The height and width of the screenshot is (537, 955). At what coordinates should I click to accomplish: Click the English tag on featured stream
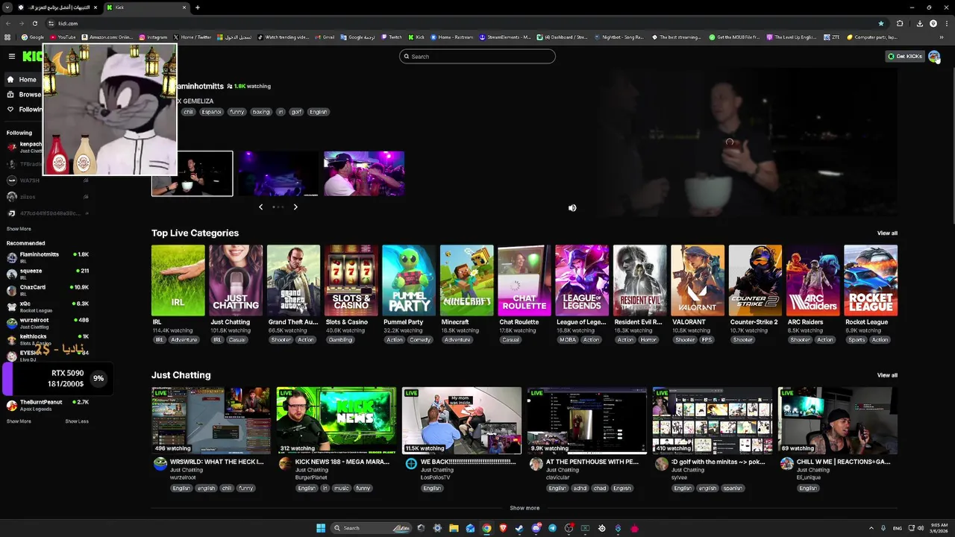319,112
